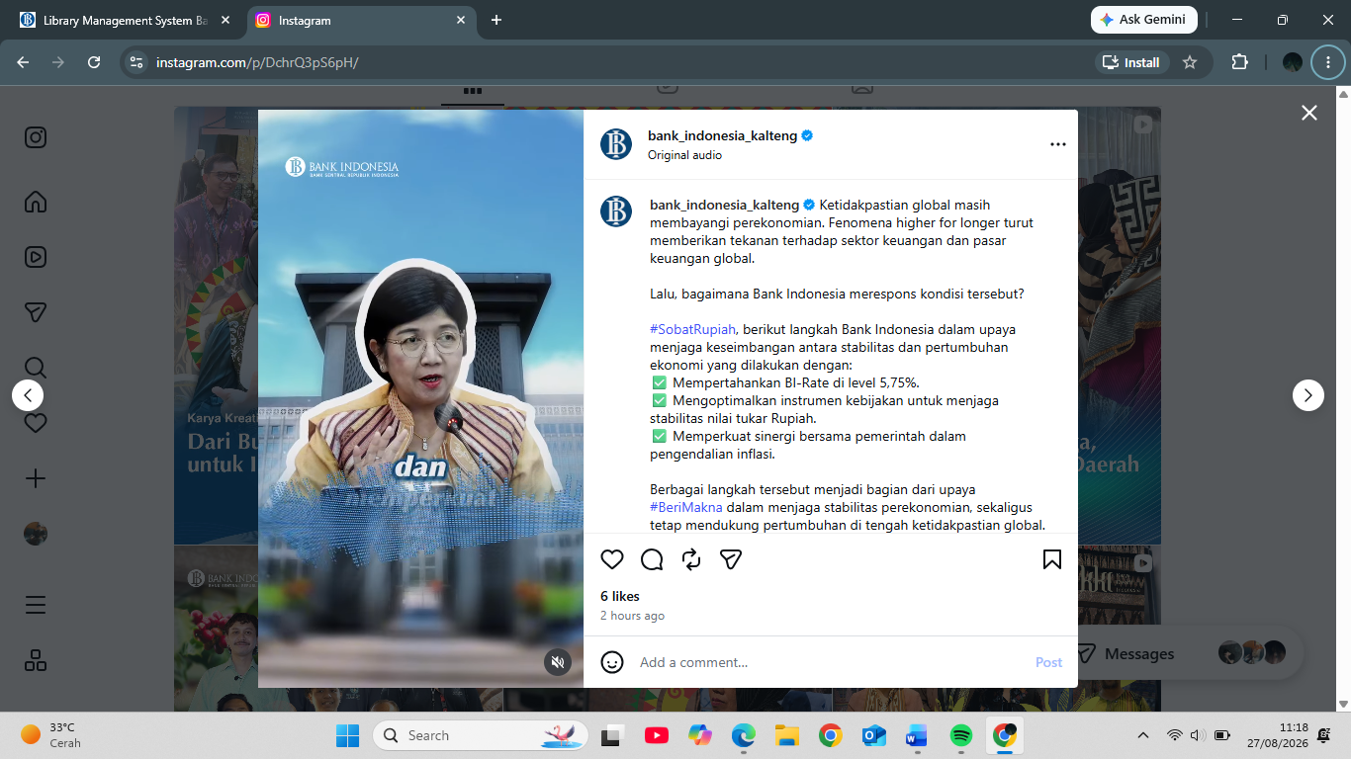Save the post with the bookmark icon
The width and height of the screenshot is (1351, 759).
[1052, 559]
